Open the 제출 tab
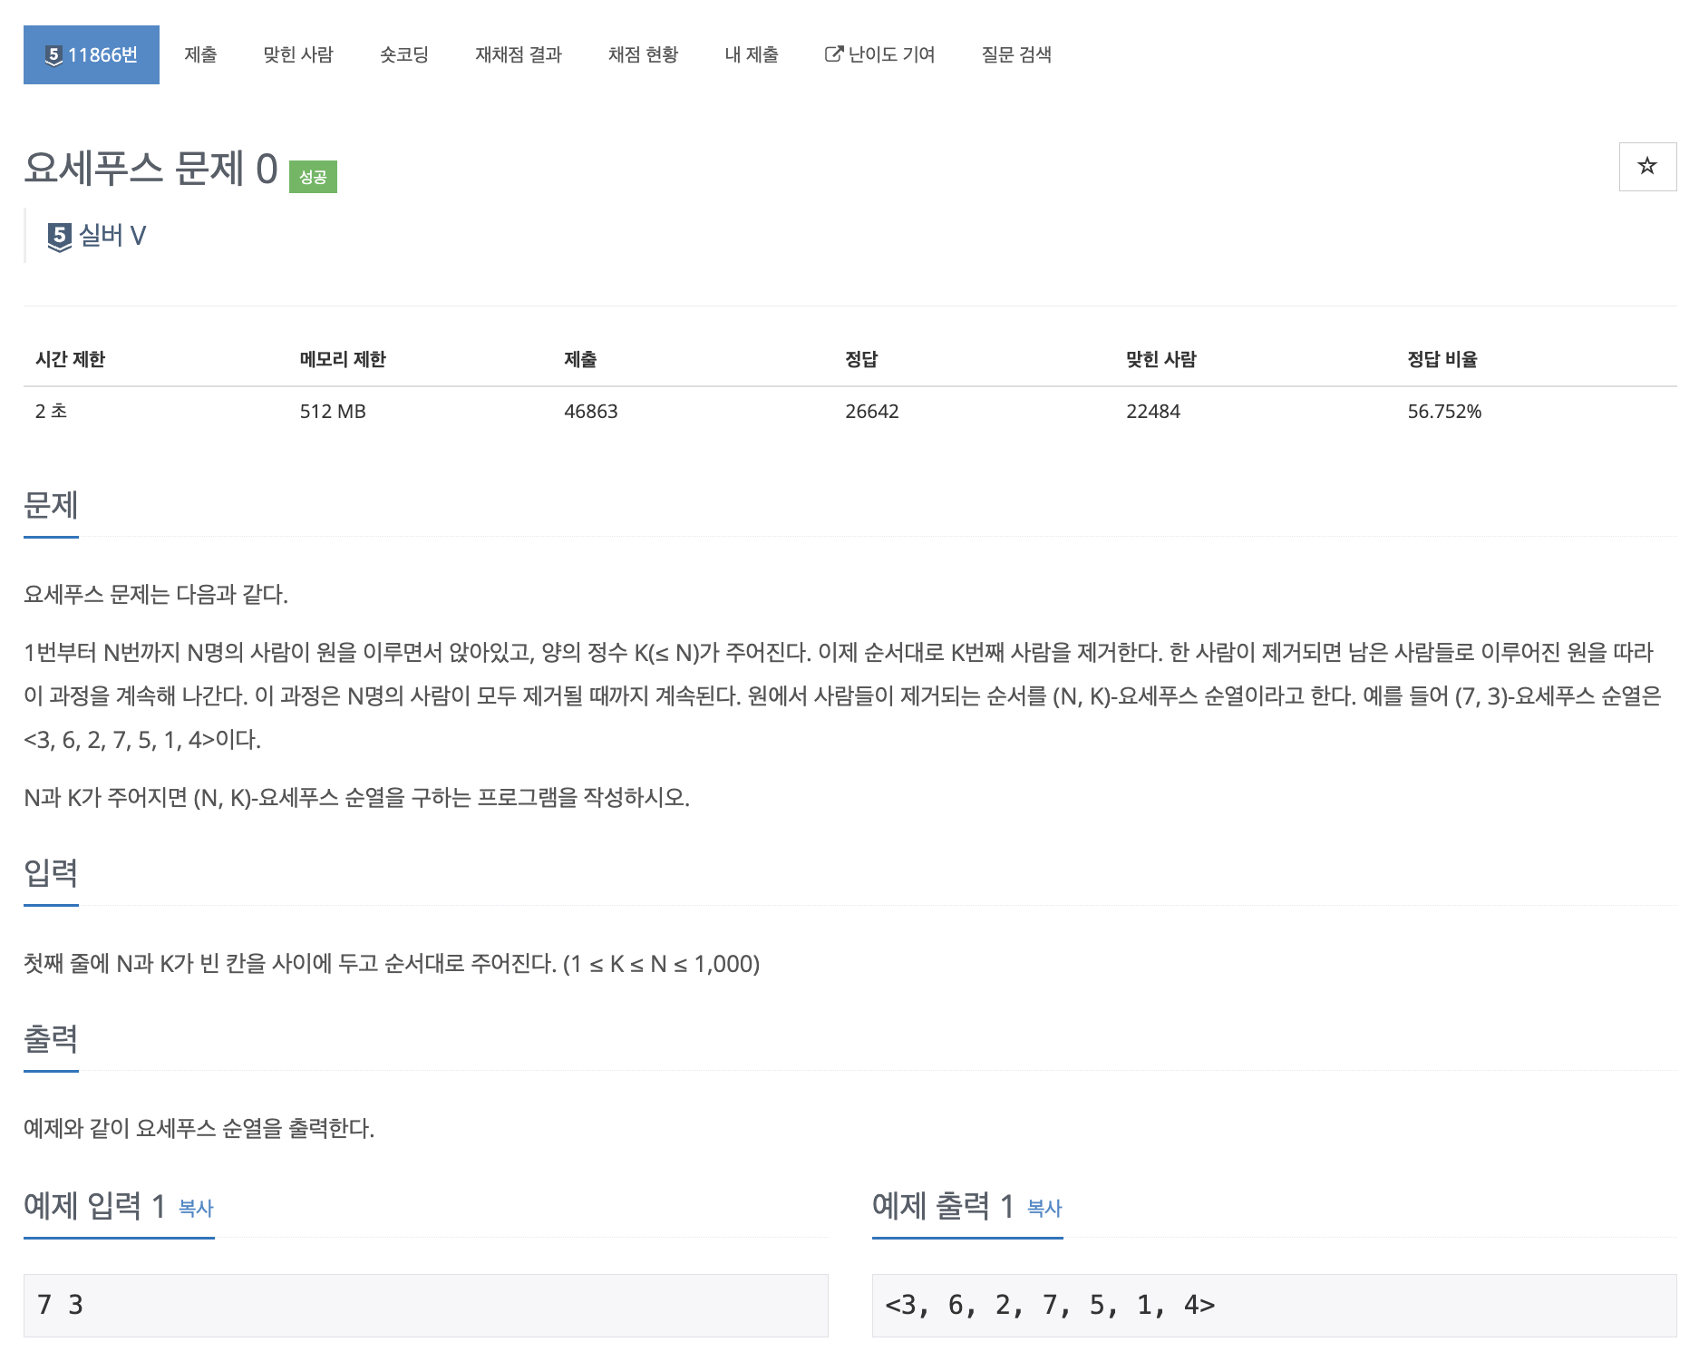Screen dimensions: 1699x1371 click(200, 54)
